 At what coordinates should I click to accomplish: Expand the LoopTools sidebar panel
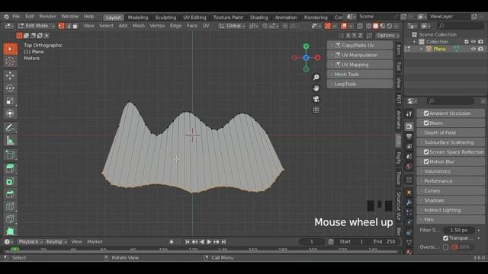point(360,84)
